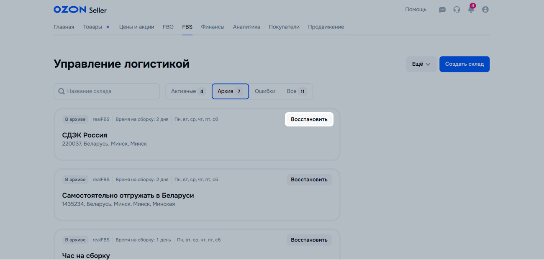Switch to the Активные tab

[188, 91]
